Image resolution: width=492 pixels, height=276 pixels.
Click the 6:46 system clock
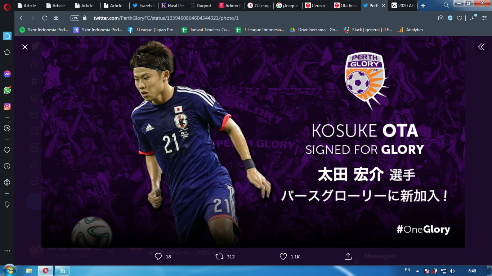click(472, 271)
